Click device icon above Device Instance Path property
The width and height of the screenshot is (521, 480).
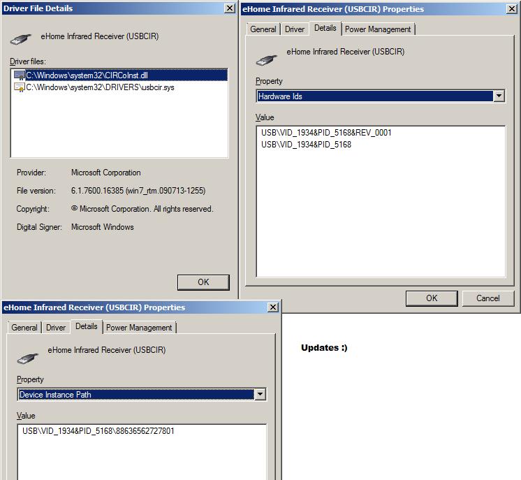[x=27, y=355]
